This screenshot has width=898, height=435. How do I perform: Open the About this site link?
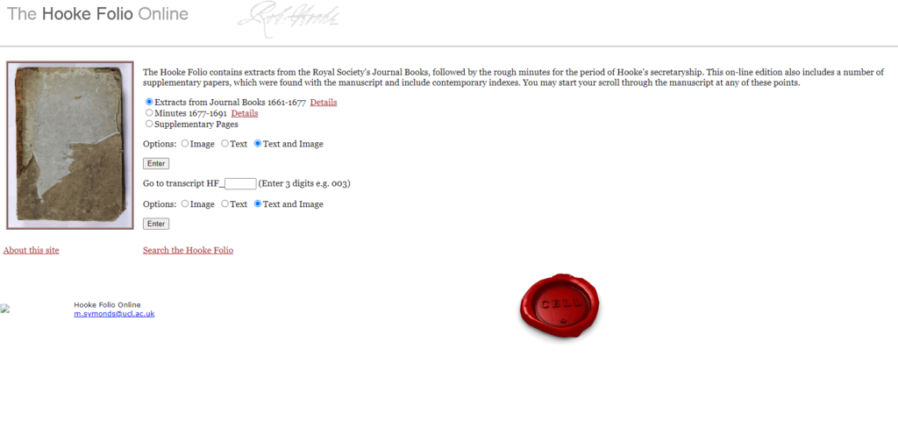31,250
